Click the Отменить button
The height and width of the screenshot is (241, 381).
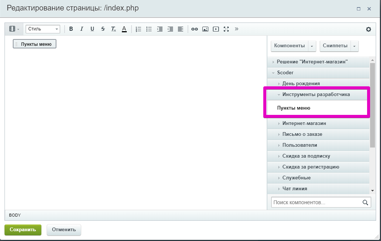pyautogui.click(x=64, y=229)
